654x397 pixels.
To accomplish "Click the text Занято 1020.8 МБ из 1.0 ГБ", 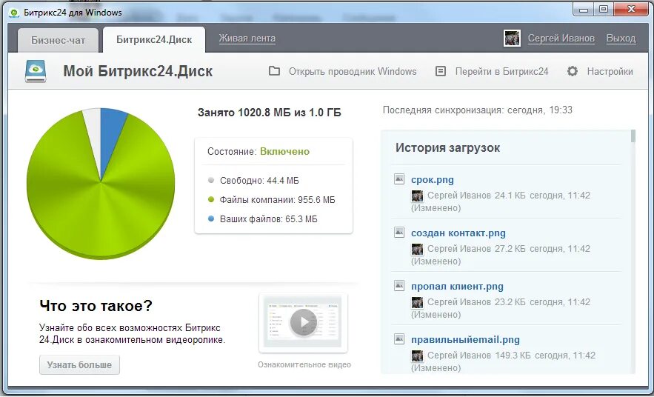I will 269,113.
